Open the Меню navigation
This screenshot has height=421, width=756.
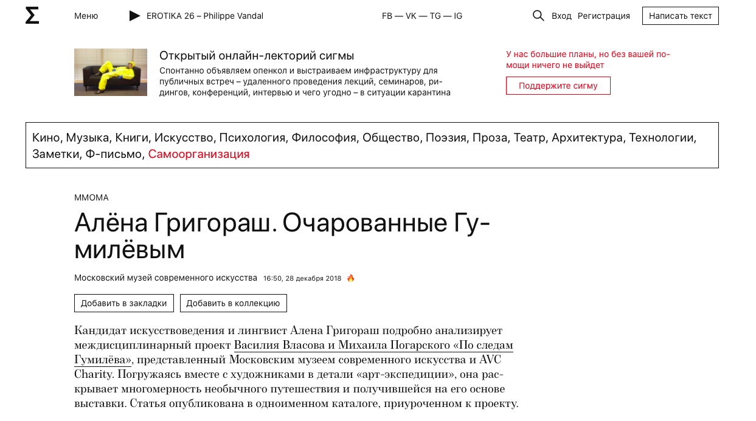pyautogui.click(x=86, y=16)
